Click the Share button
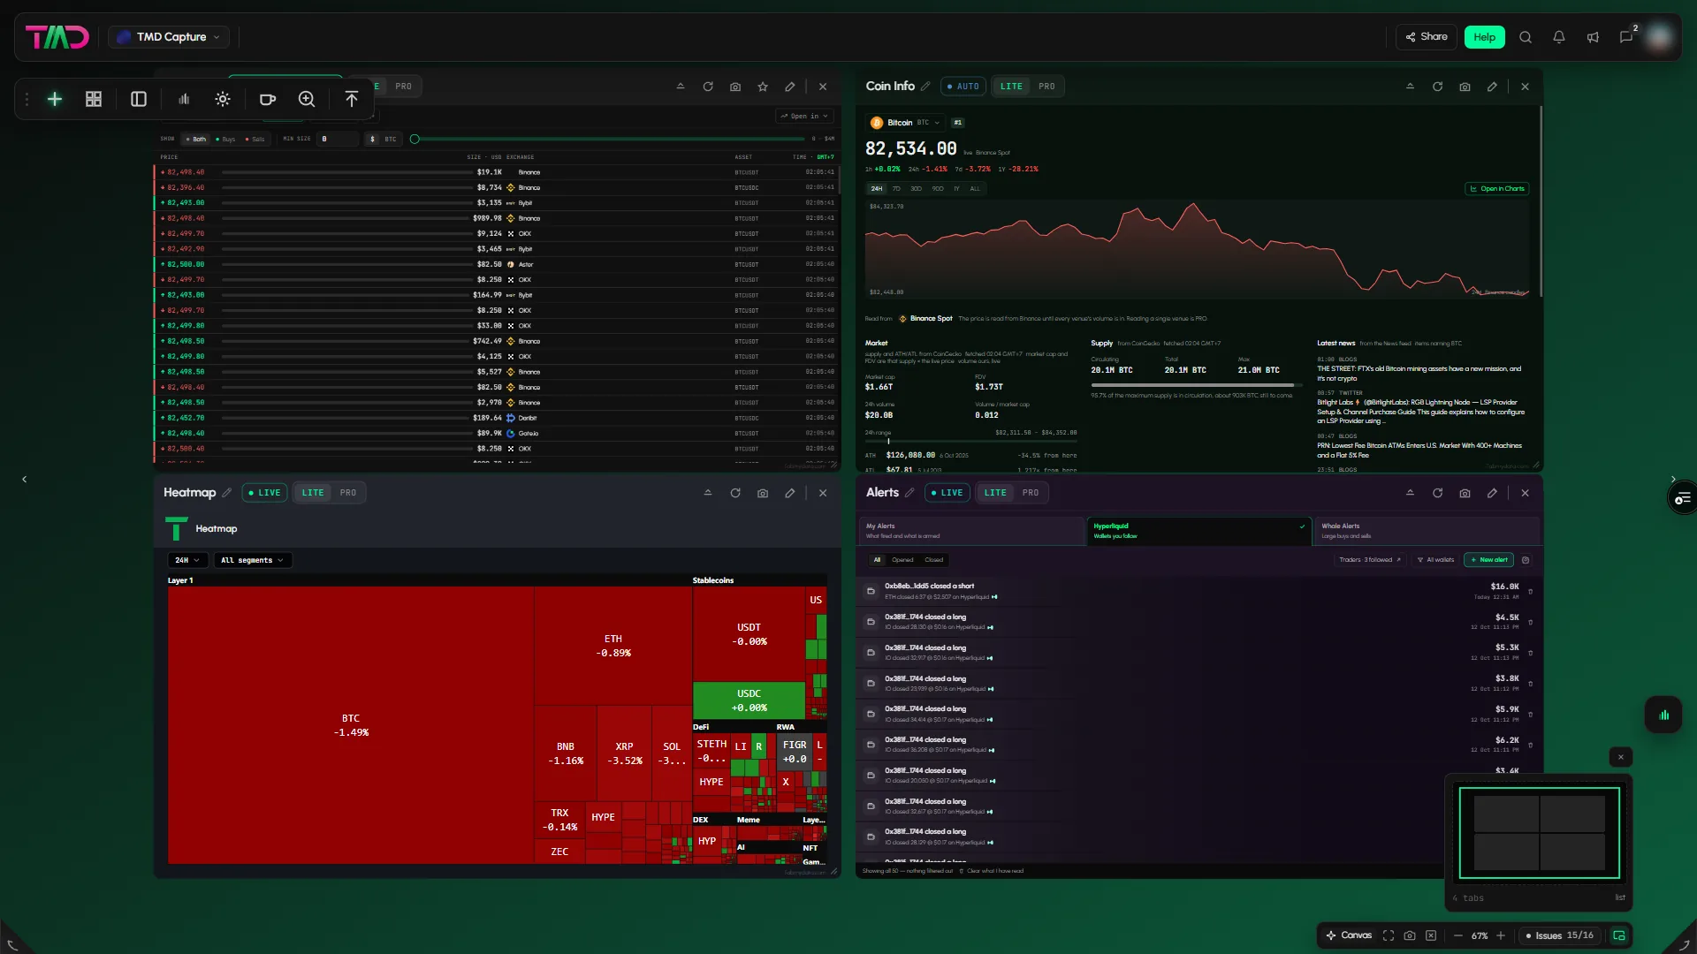 point(1427,37)
